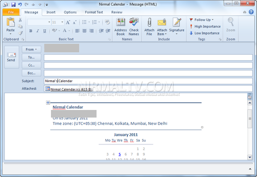Switch to the Review tab
The image size is (257, 177).
pos(117,12)
